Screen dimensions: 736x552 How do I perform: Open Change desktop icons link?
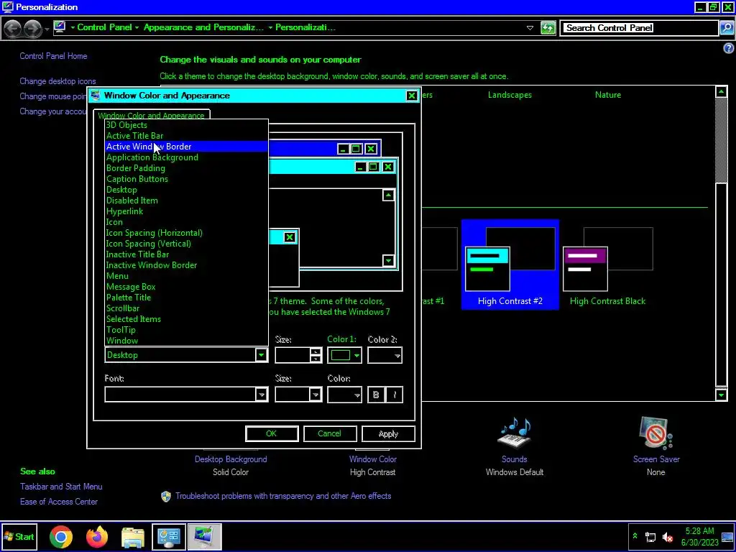point(57,81)
